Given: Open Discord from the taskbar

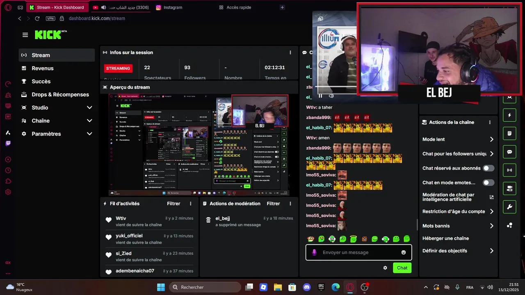Looking at the screenshot, I should (x=307, y=287).
